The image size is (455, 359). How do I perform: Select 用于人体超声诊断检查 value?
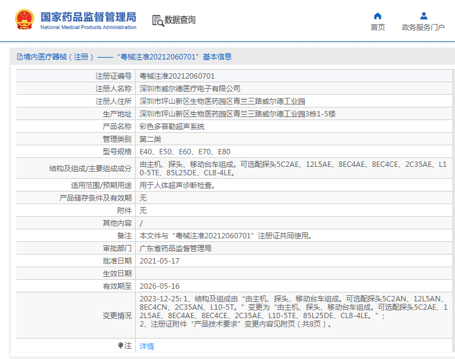click(x=177, y=185)
